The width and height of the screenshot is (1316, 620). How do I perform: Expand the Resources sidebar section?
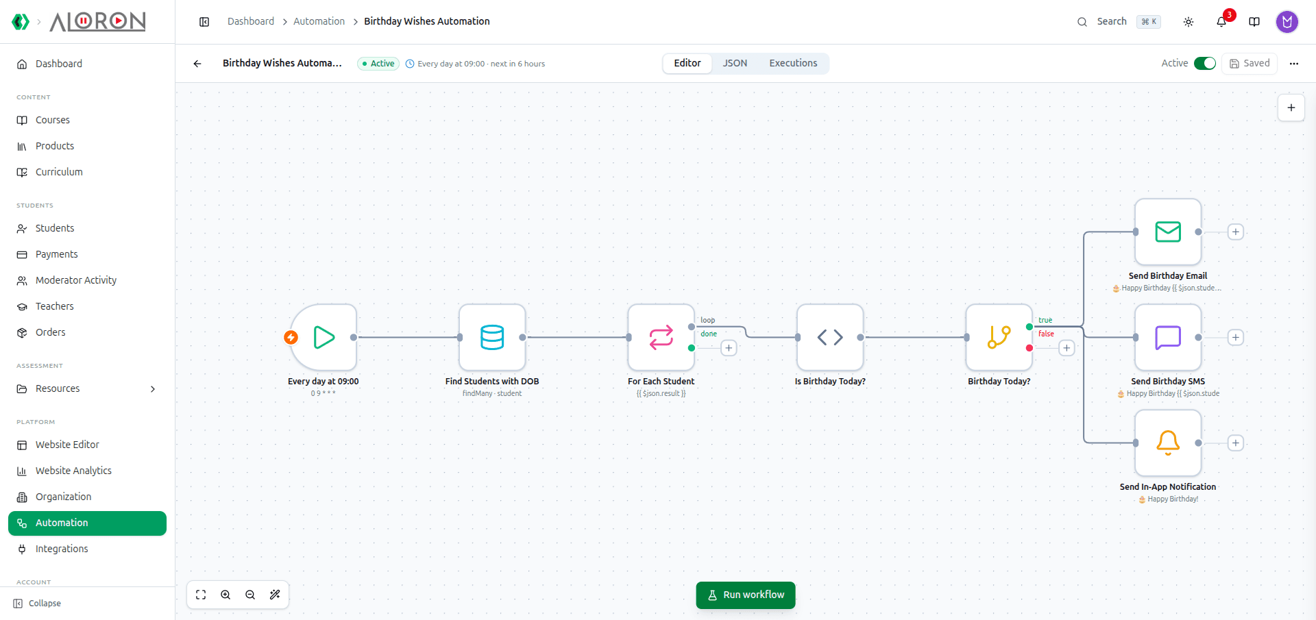click(87, 388)
